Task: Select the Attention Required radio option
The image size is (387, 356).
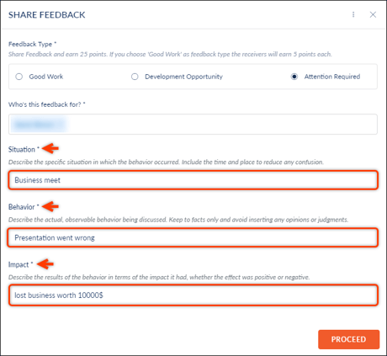Action: tap(294, 77)
